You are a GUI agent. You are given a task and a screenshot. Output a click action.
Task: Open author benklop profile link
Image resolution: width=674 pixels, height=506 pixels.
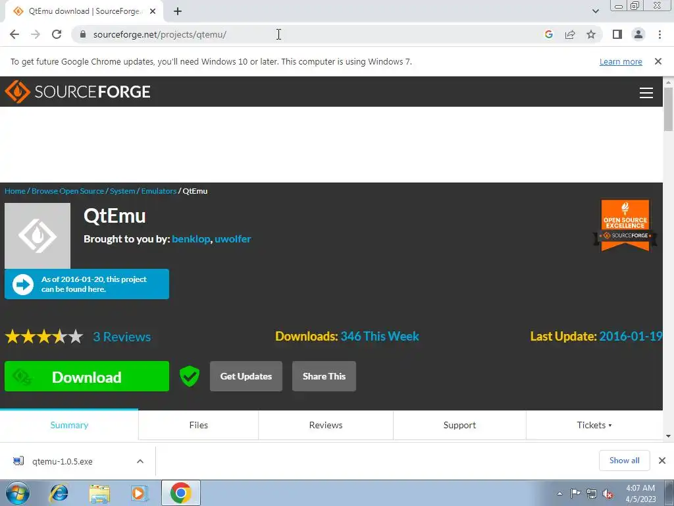click(191, 239)
